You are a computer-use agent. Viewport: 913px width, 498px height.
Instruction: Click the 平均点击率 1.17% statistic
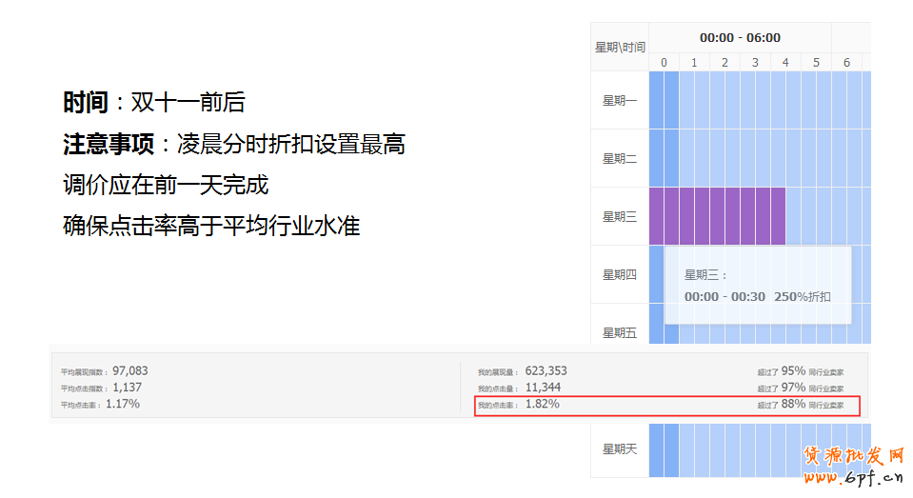[x=122, y=405]
